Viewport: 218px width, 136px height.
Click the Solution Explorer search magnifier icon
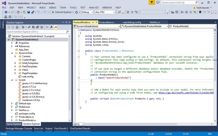[x=67, y=32]
